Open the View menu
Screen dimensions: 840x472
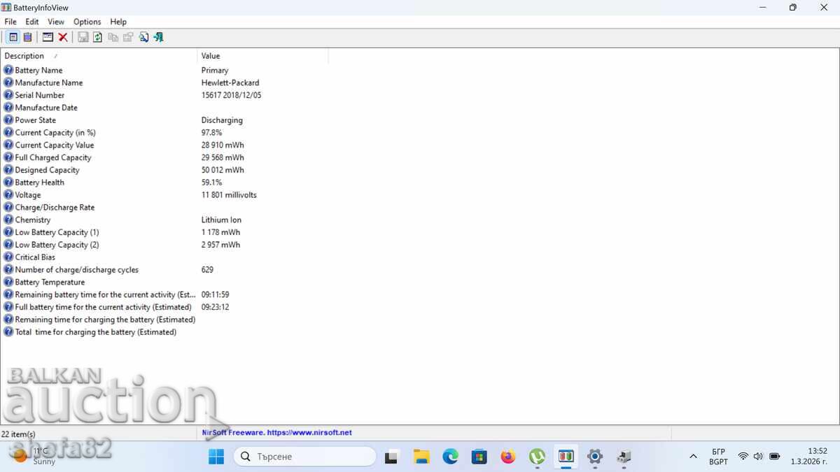tap(56, 22)
